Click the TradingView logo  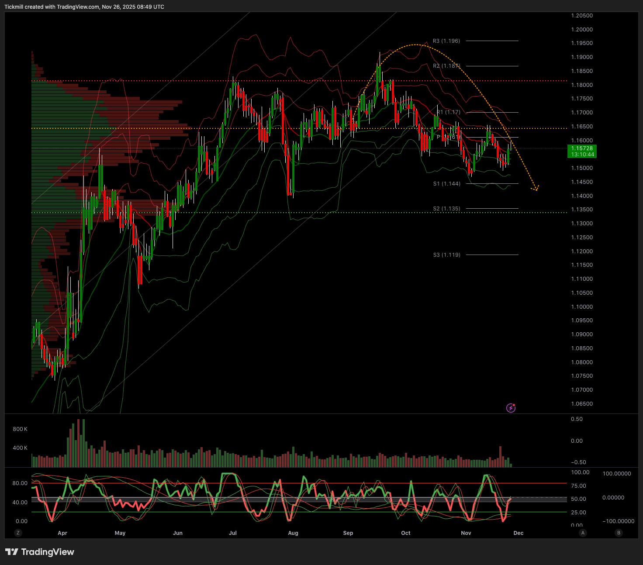pos(40,552)
